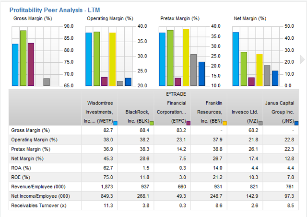The height and width of the screenshot is (217, 307).
Task: Click the BEN yellow legend swatch
Action: tap(225, 123)
